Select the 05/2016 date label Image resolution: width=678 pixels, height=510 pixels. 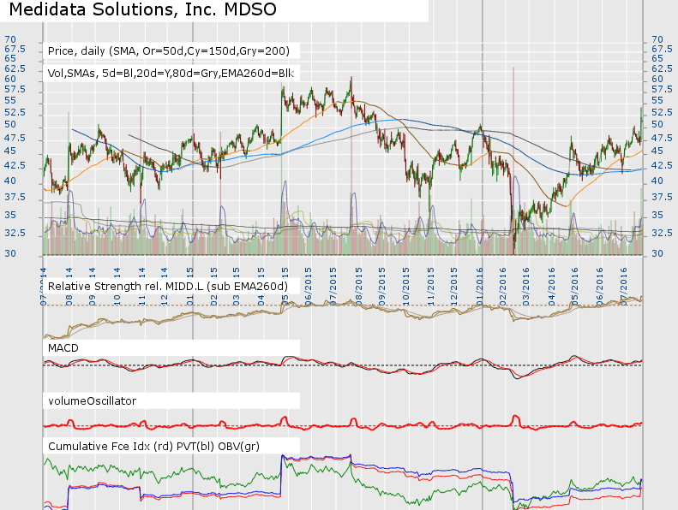point(574,288)
